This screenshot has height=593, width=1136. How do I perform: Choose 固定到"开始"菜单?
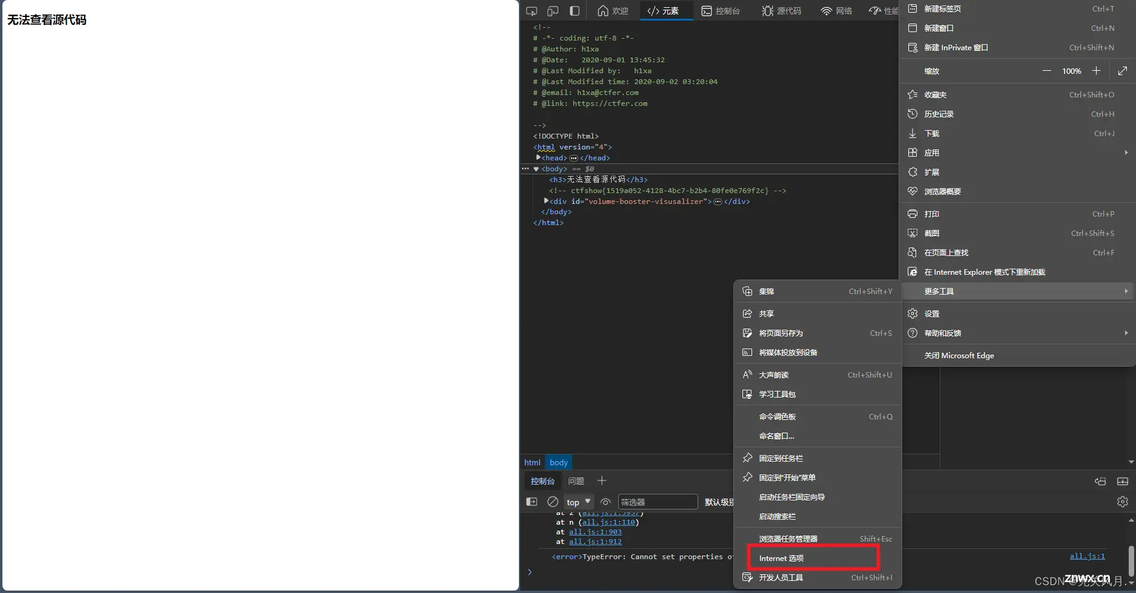(x=817, y=477)
